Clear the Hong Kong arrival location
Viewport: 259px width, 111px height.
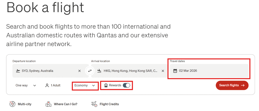[x=163, y=71]
